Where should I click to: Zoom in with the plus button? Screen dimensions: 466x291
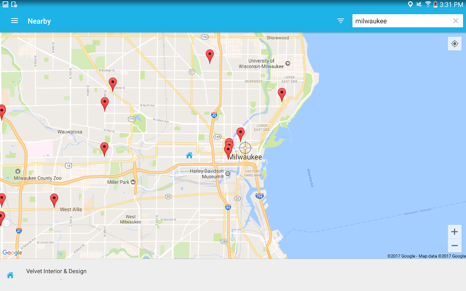tap(455, 232)
